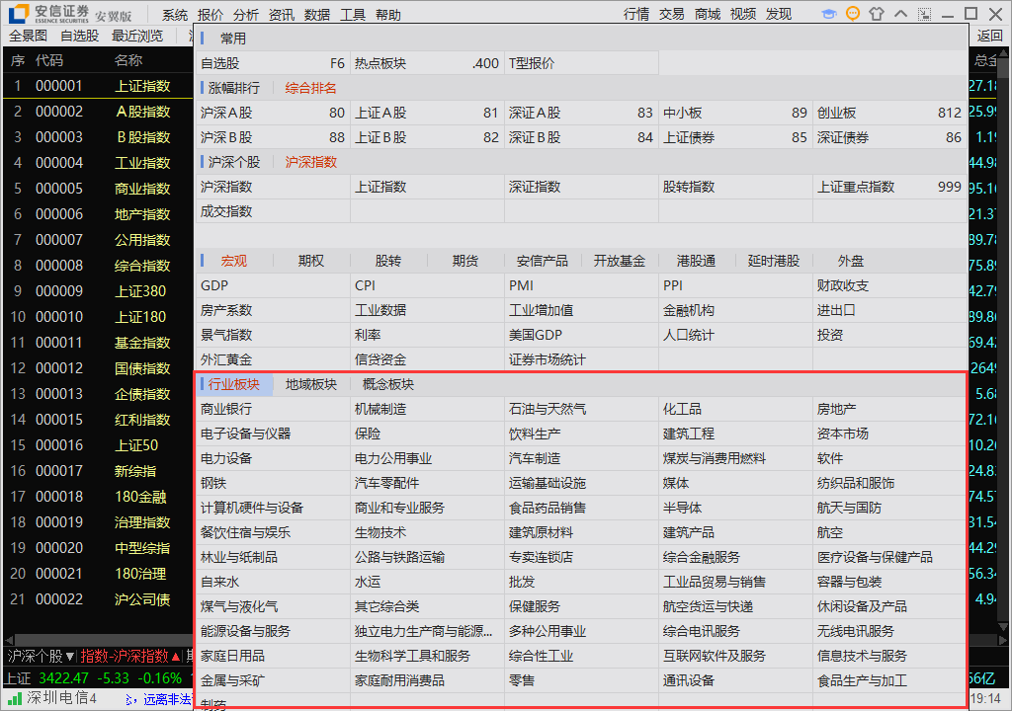Open the orange chat bubble icon
This screenshot has height=711, width=1012.
click(853, 14)
